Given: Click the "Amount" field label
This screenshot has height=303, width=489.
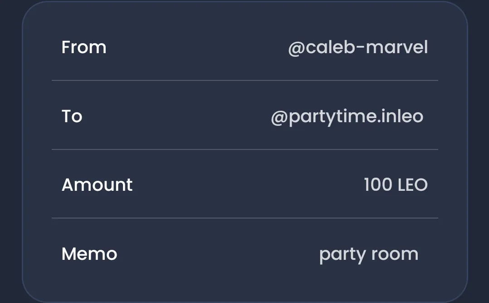Looking at the screenshot, I should pyautogui.click(x=97, y=185).
